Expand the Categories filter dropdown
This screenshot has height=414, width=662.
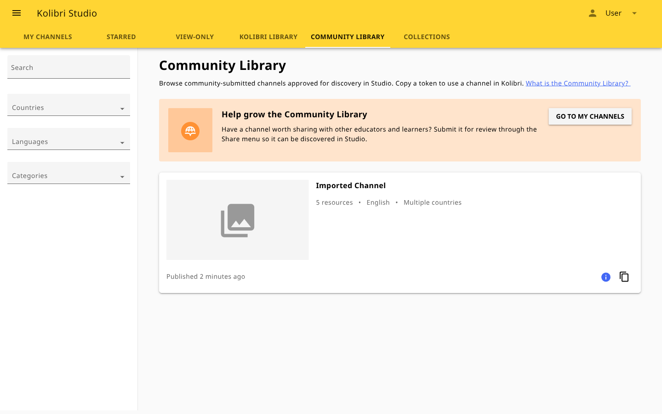pos(68,173)
